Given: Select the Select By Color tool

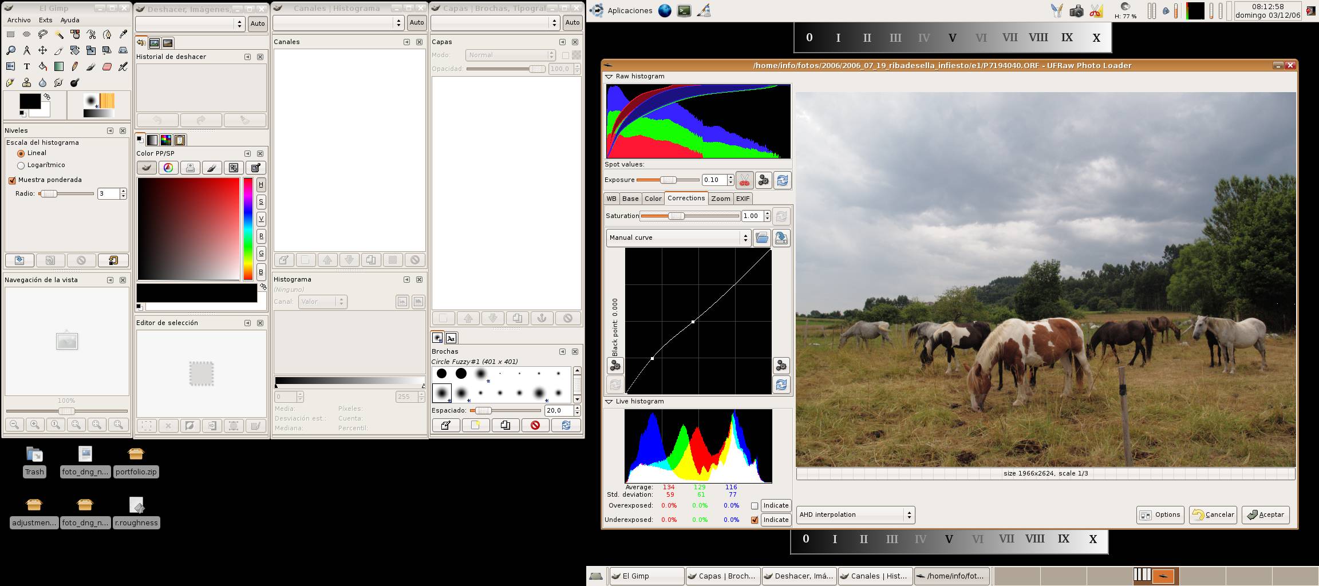Looking at the screenshot, I should point(74,34).
